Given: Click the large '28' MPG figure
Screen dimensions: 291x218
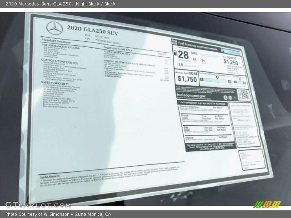Looking at the screenshot, I should point(183,55).
